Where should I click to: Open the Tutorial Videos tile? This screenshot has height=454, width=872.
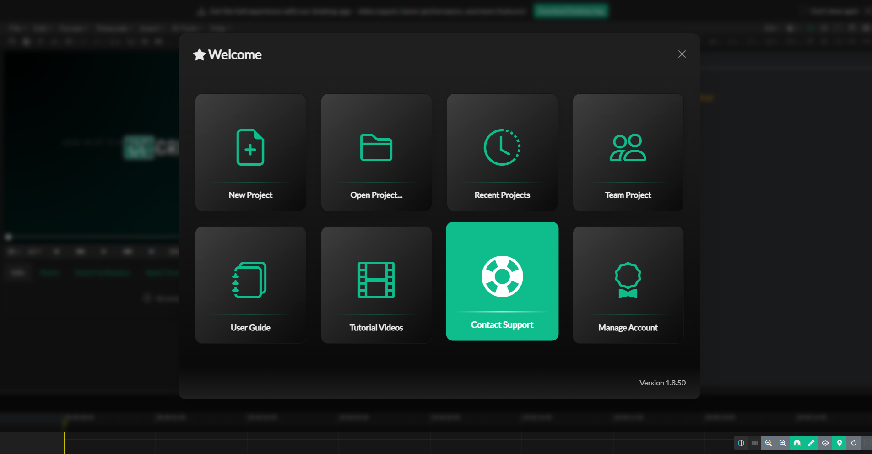point(376,285)
